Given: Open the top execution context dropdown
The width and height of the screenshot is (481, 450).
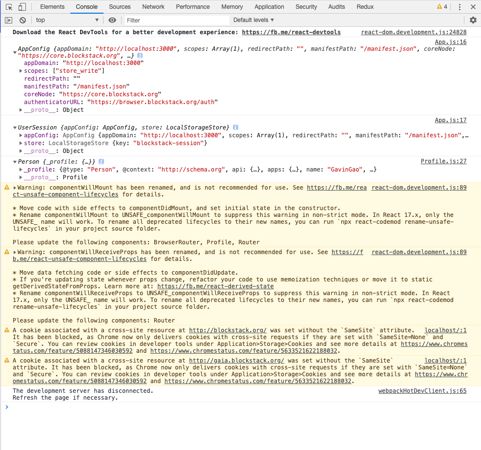Looking at the screenshot, I should tap(67, 20).
